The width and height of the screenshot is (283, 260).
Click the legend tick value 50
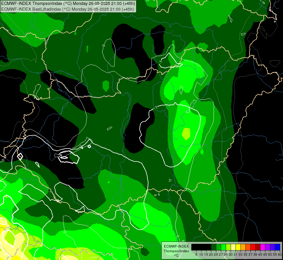[x=270, y=255]
